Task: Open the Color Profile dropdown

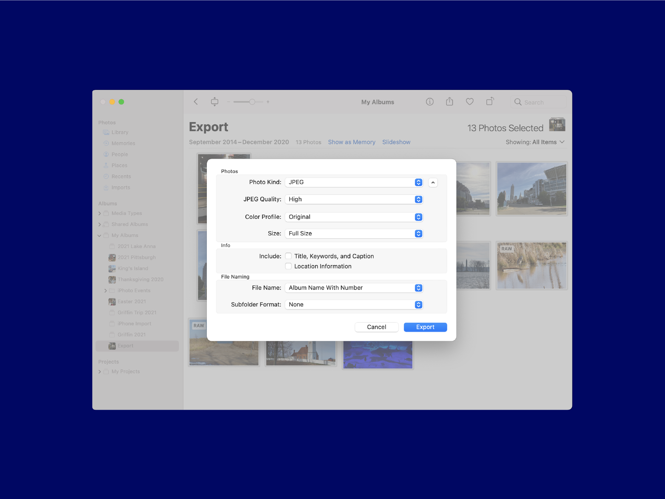Action: (x=354, y=217)
